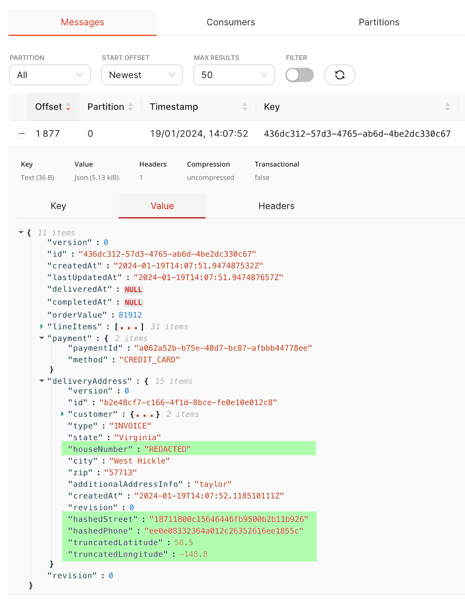Click the houseNumber REDACTED value
The image size is (465, 599).
click(x=167, y=449)
